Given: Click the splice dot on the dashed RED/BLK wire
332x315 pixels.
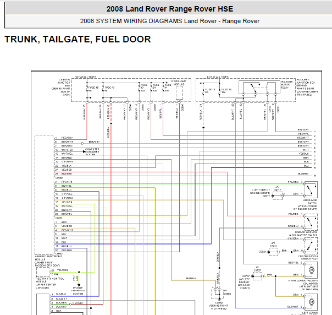Looking at the screenshot, I should [x=203, y=127].
